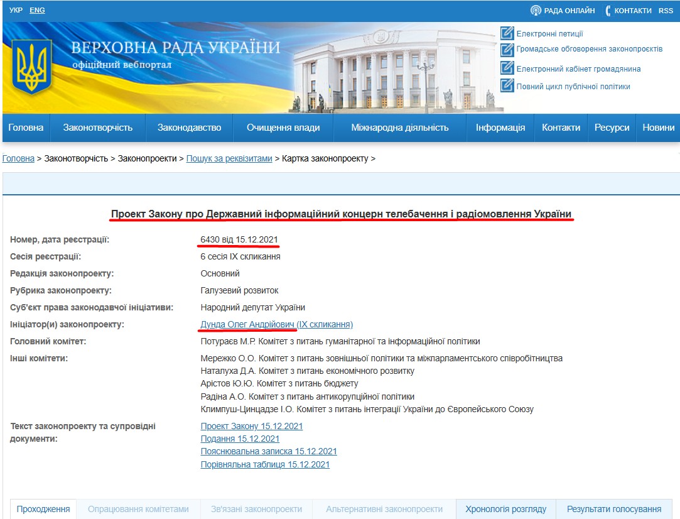Screen dimensions: 680x519
Task: Open the Законотворчість menu
Action: (97, 128)
